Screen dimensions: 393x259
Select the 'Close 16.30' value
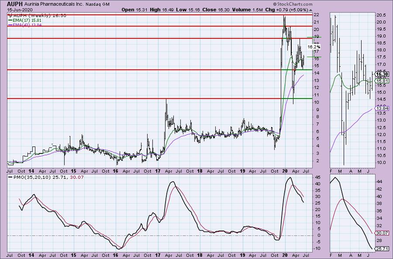(x=216, y=10)
